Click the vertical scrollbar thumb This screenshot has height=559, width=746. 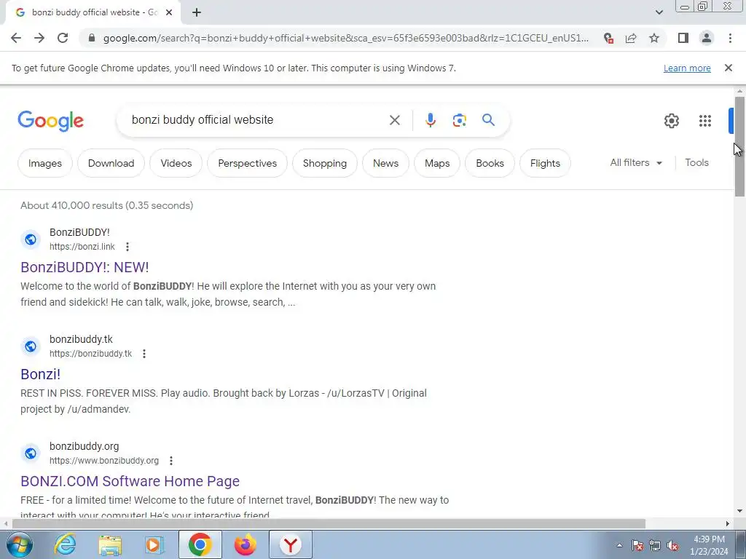(x=739, y=146)
